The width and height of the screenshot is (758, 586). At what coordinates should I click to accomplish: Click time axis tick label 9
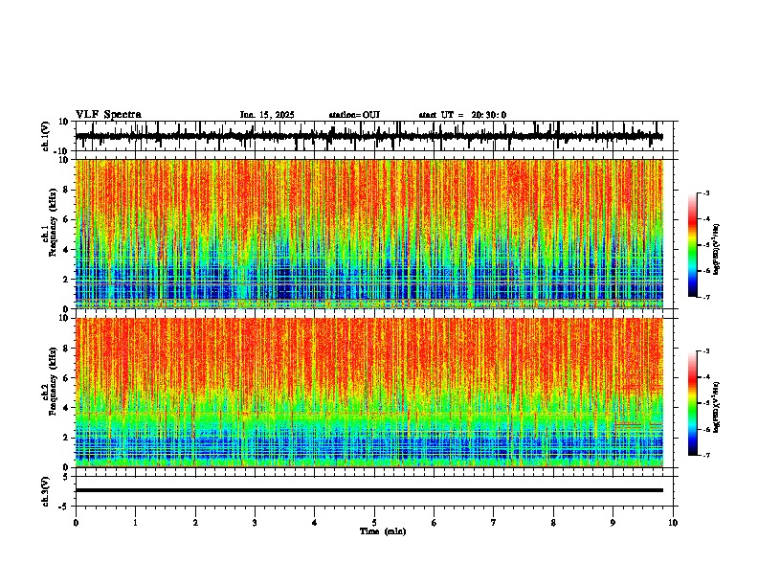pos(613,523)
